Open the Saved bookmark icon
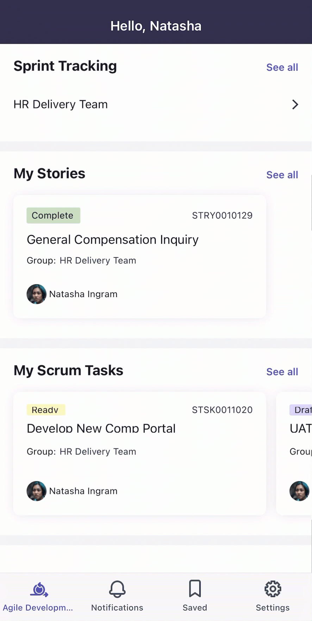Screen dimensions: 312x621 coord(195,589)
